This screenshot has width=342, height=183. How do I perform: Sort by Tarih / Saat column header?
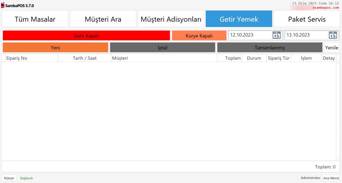(x=84, y=58)
